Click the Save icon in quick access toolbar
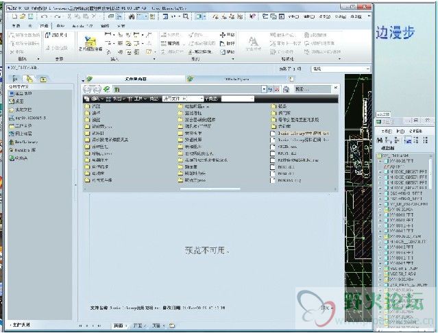 click(x=30, y=16)
